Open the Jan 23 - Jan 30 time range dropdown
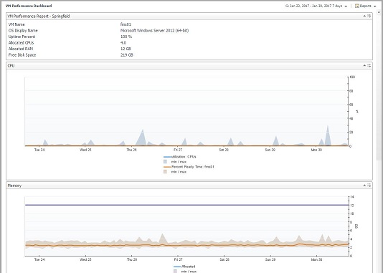This screenshot has height=273, width=383. point(346,6)
